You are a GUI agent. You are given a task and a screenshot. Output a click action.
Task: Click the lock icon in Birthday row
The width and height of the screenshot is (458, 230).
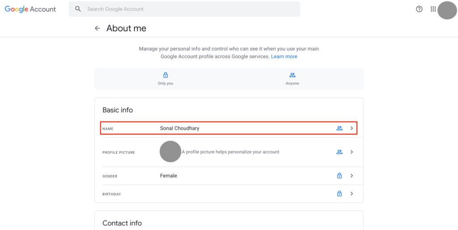pos(339,194)
